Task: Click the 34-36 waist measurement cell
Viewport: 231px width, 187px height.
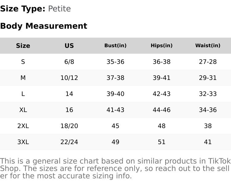Action: 208,110
